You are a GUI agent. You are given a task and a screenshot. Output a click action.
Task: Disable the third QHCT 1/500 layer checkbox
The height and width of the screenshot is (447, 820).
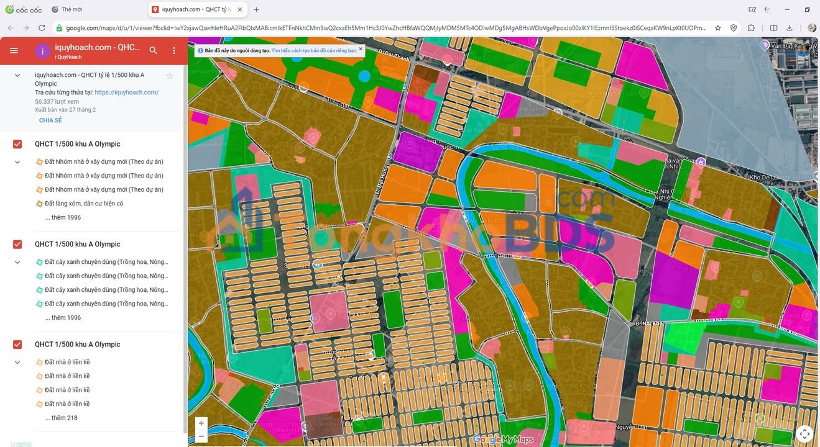17,345
